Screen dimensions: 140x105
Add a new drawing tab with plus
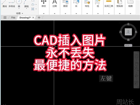click(39, 17)
